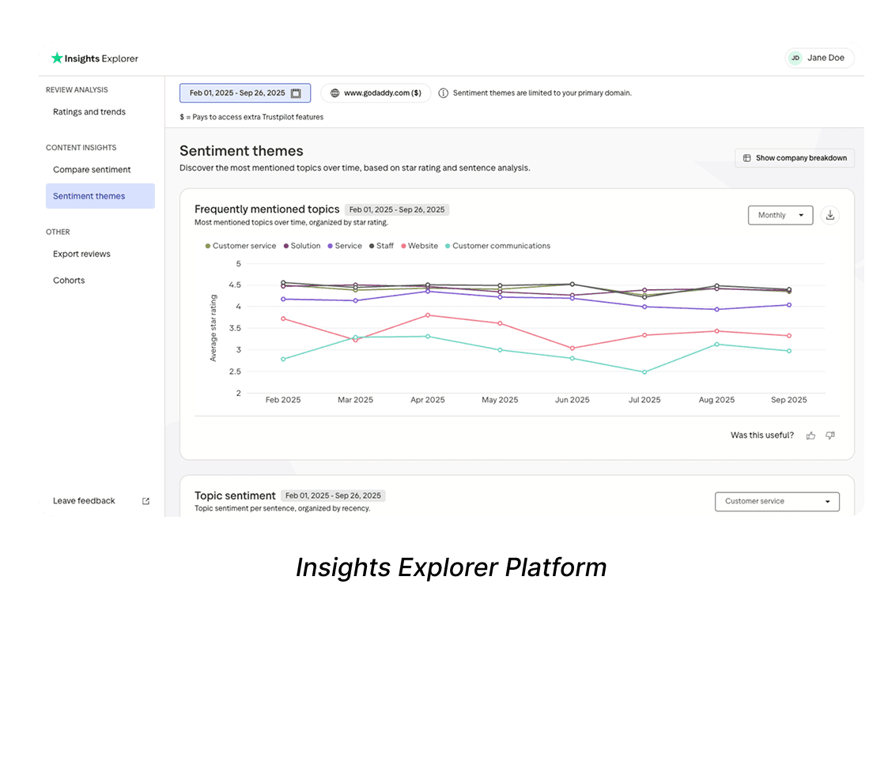Viewport: 892px width, 765px height.
Task: Open the Customer service topic dropdown
Action: coord(777,501)
